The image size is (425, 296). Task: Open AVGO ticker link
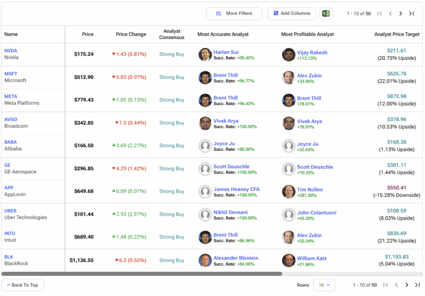pyautogui.click(x=11, y=120)
